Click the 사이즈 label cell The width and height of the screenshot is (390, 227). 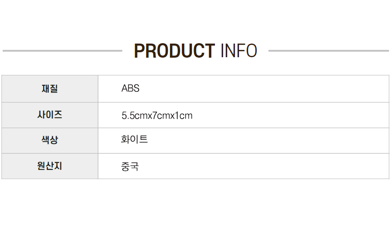tap(50, 115)
